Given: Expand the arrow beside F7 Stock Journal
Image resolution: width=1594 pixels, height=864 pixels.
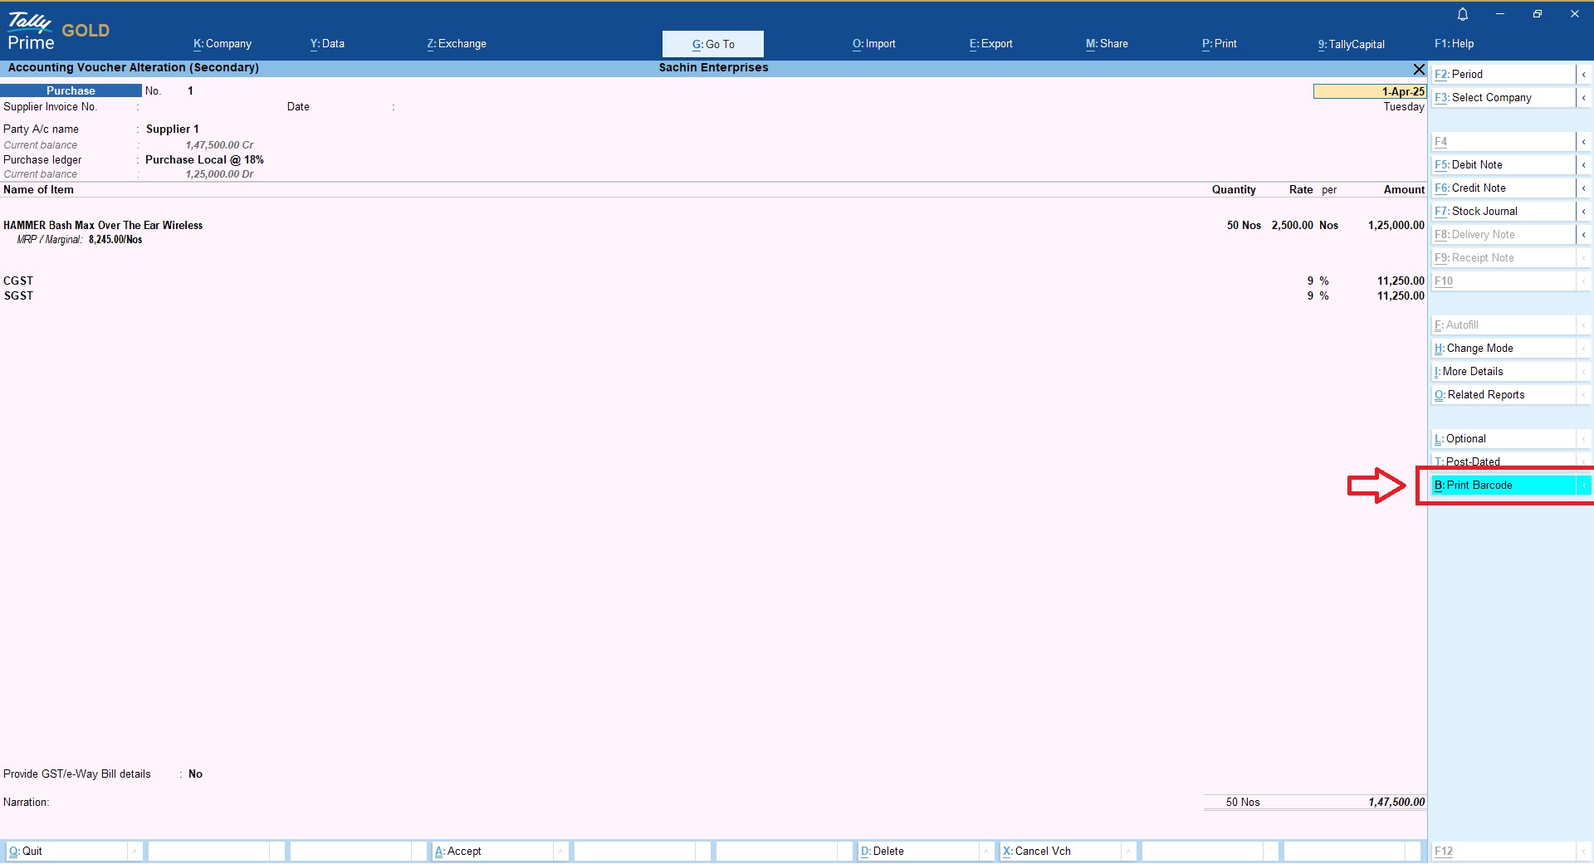Looking at the screenshot, I should 1583,212.
